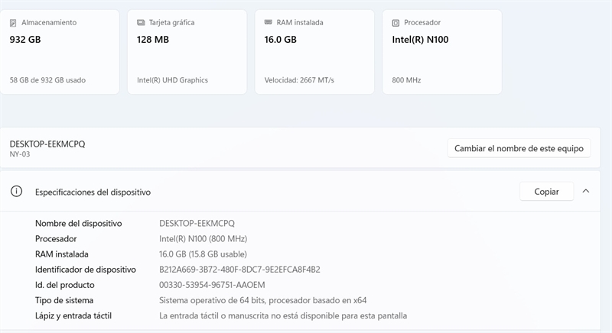The height and width of the screenshot is (333, 612).
Task: Click the Velocidad: 2667 MT/s text
Action: pos(299,80)
